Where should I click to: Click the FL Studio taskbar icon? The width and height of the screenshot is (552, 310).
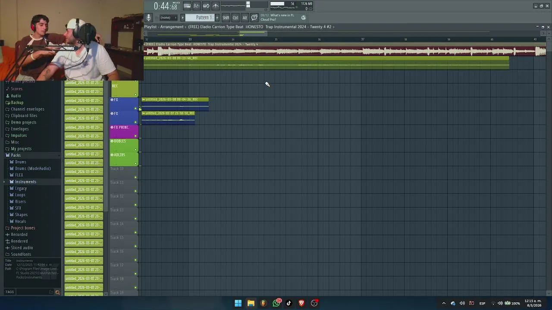tap(263, 303)
